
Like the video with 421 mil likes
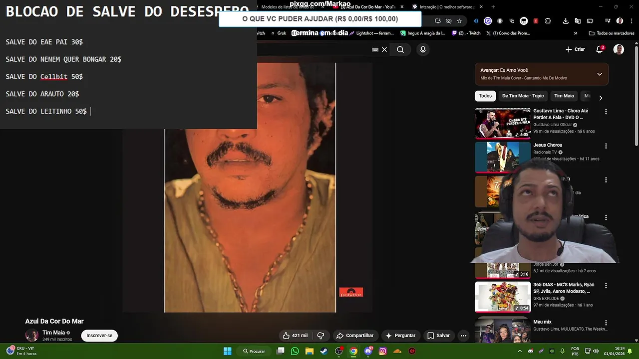(295, 336)
